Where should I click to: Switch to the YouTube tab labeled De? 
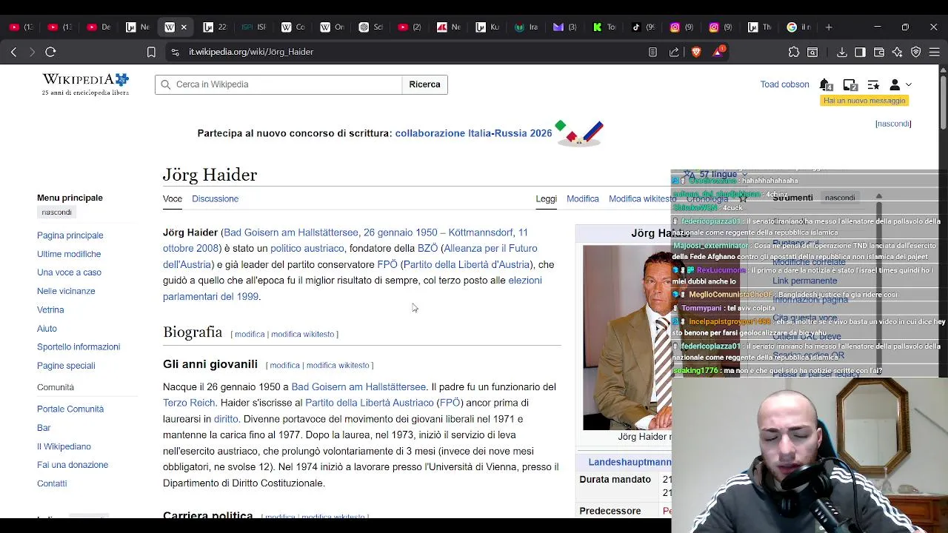click(98, 27)
